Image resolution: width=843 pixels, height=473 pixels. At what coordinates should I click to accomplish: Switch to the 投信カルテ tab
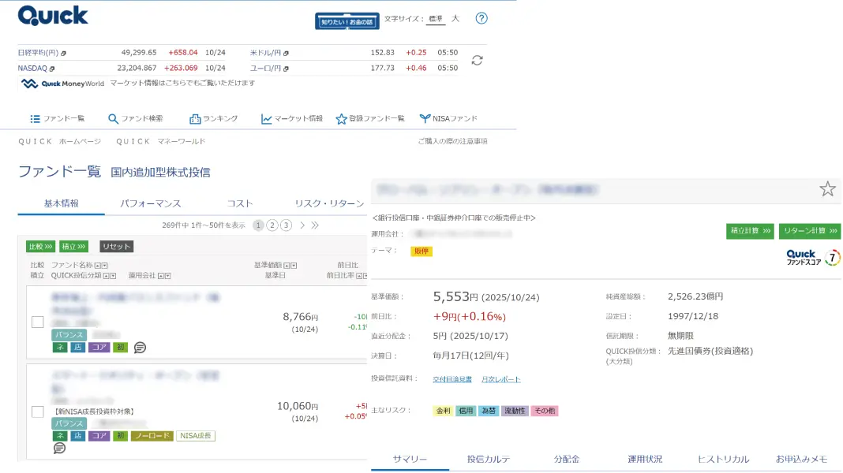click(488, 459)
